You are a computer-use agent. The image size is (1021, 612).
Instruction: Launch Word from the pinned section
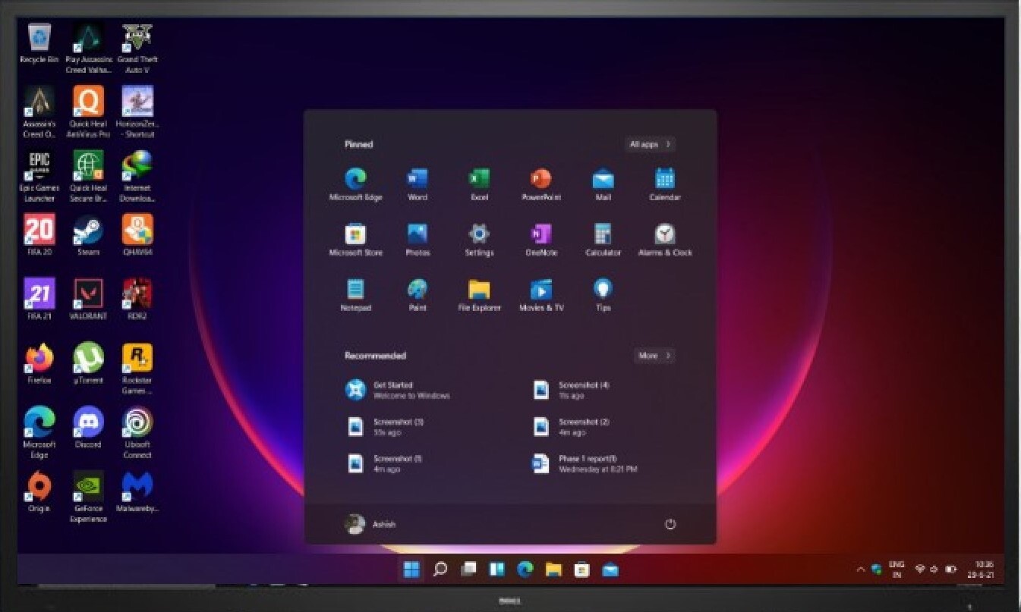(x=418, y=184)
